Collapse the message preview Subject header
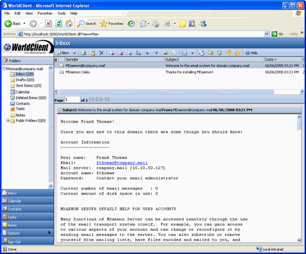The image size is (306, 254). pos(60,110)
